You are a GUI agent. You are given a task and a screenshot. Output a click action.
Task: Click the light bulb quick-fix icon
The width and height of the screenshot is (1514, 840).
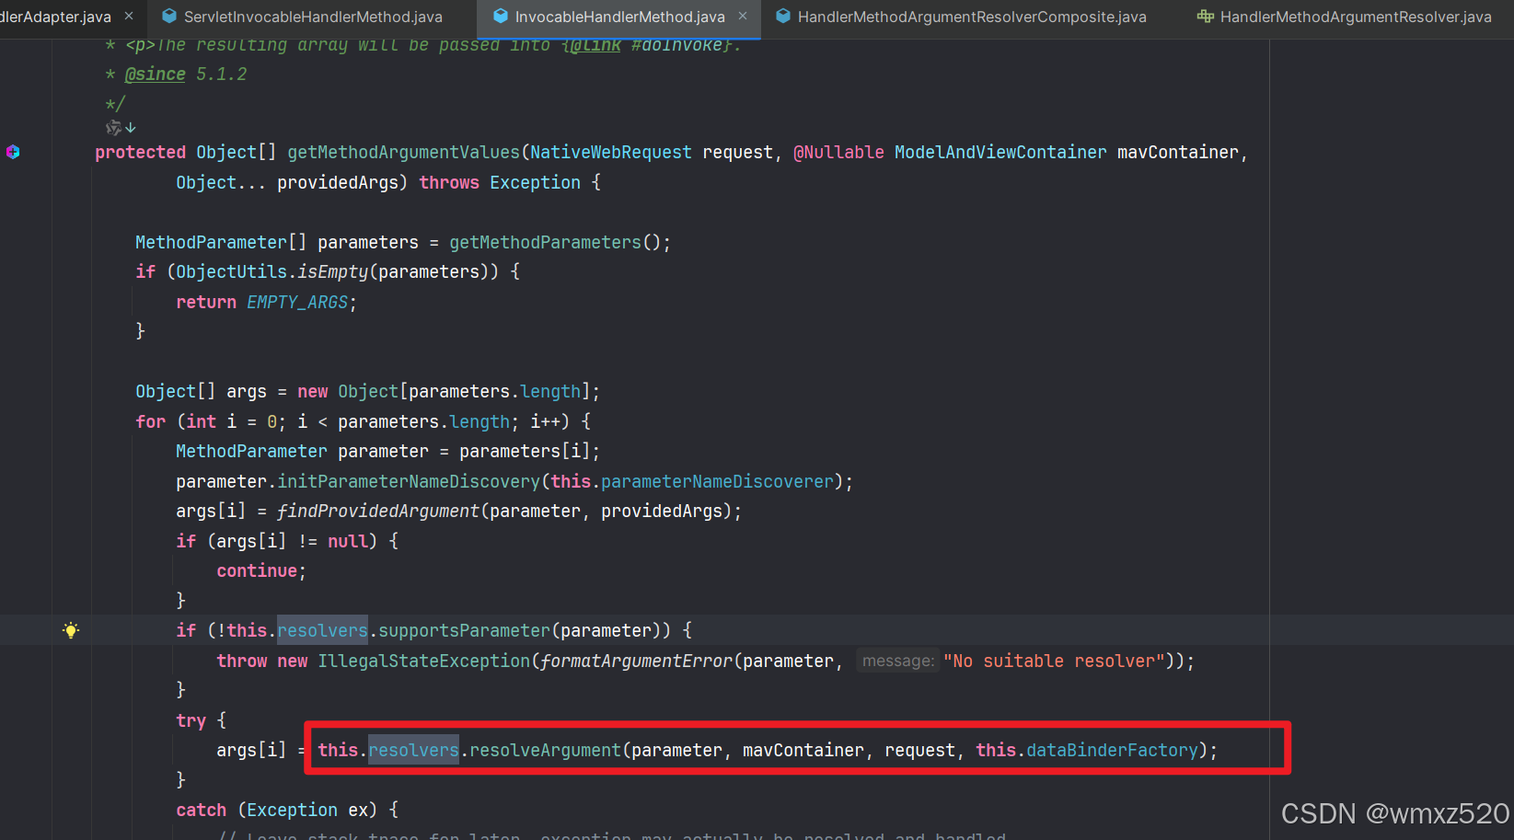point(71,630)
